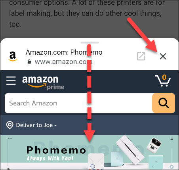Click the location pin icon

pos(10,125)
